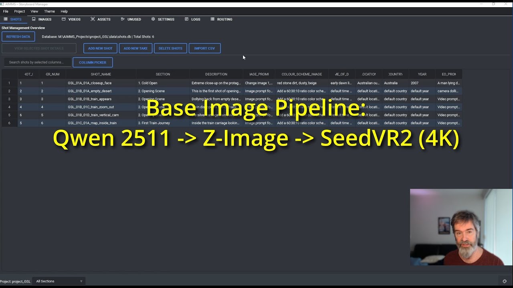Click the '1. Cold Open' section cell
513x288 pixels.
163,83
